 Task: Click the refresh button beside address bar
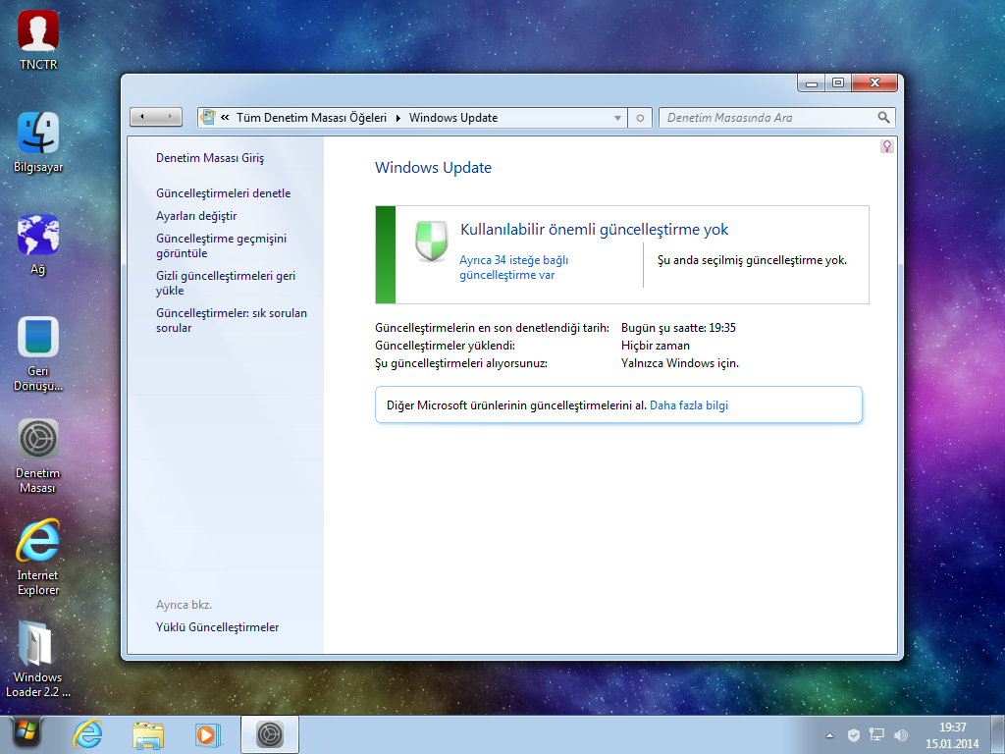coord(640,118)
